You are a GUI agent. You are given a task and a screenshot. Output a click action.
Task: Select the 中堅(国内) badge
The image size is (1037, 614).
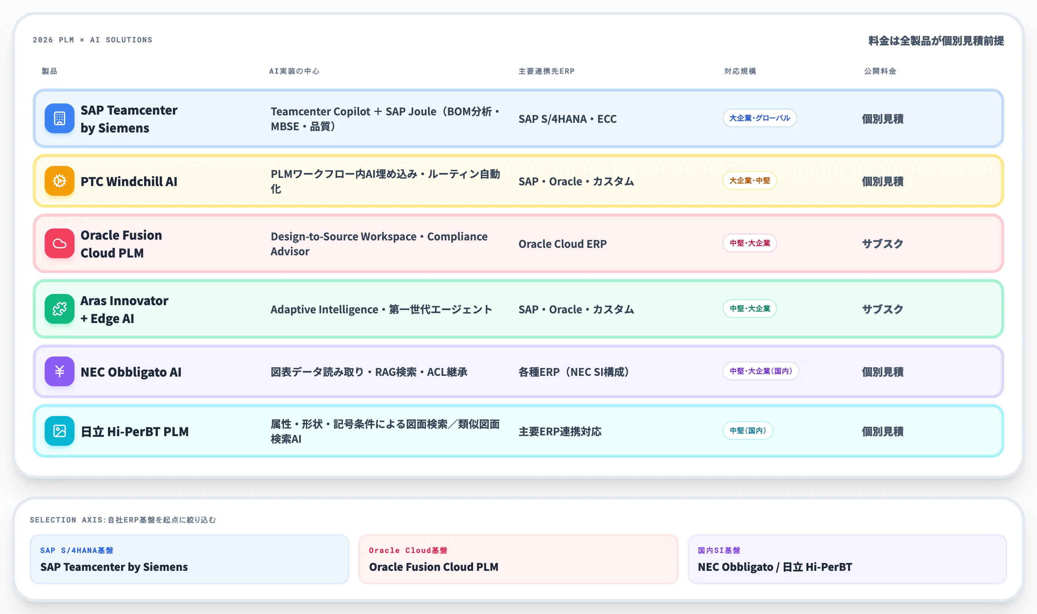tap(748, 430)
